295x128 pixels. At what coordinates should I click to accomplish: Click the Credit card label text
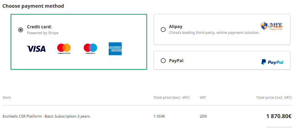click(39, 27)
